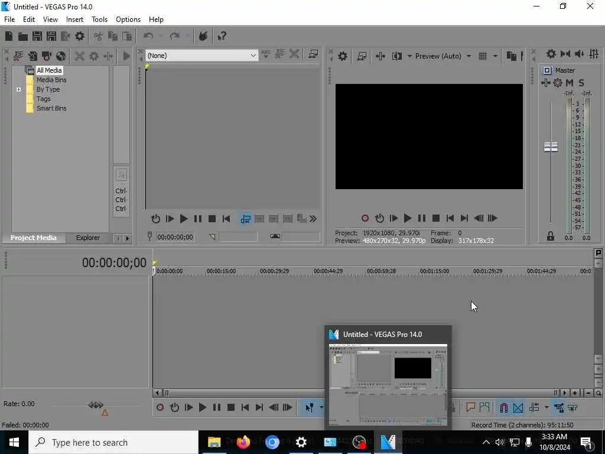The image size is (605, 454).
Task: Open the Undo history dropdown arrow
Action: [x=161, y=36]
